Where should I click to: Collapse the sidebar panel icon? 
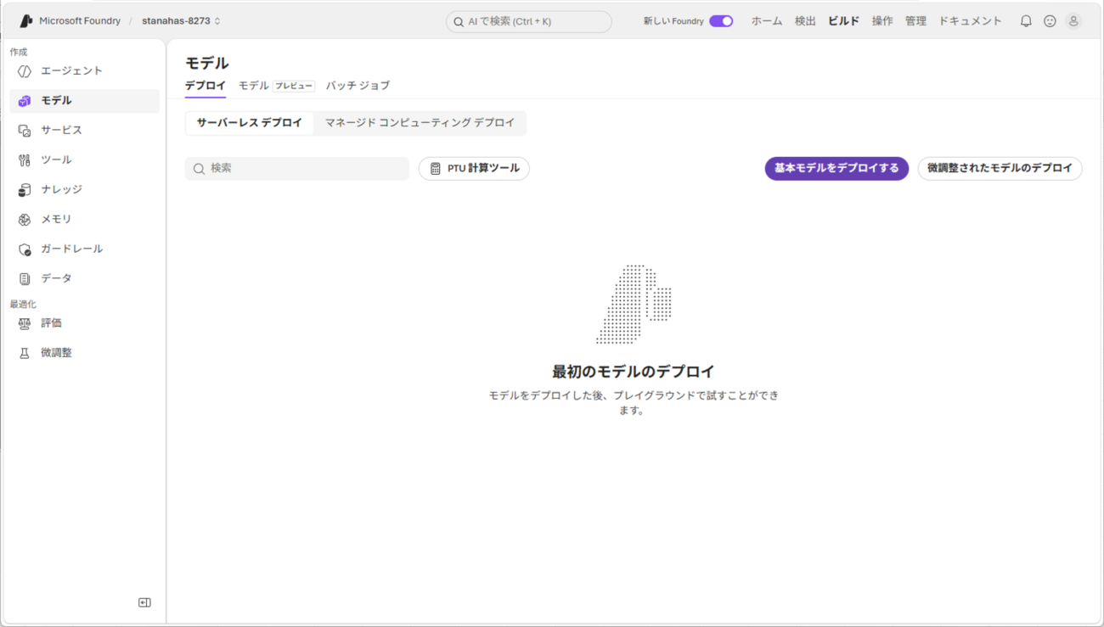pyautogui.click(x=144, y=602)
